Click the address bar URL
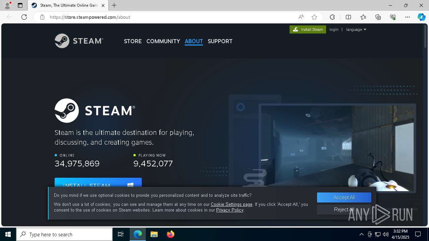The image size is (429, 241). (90, 17)
